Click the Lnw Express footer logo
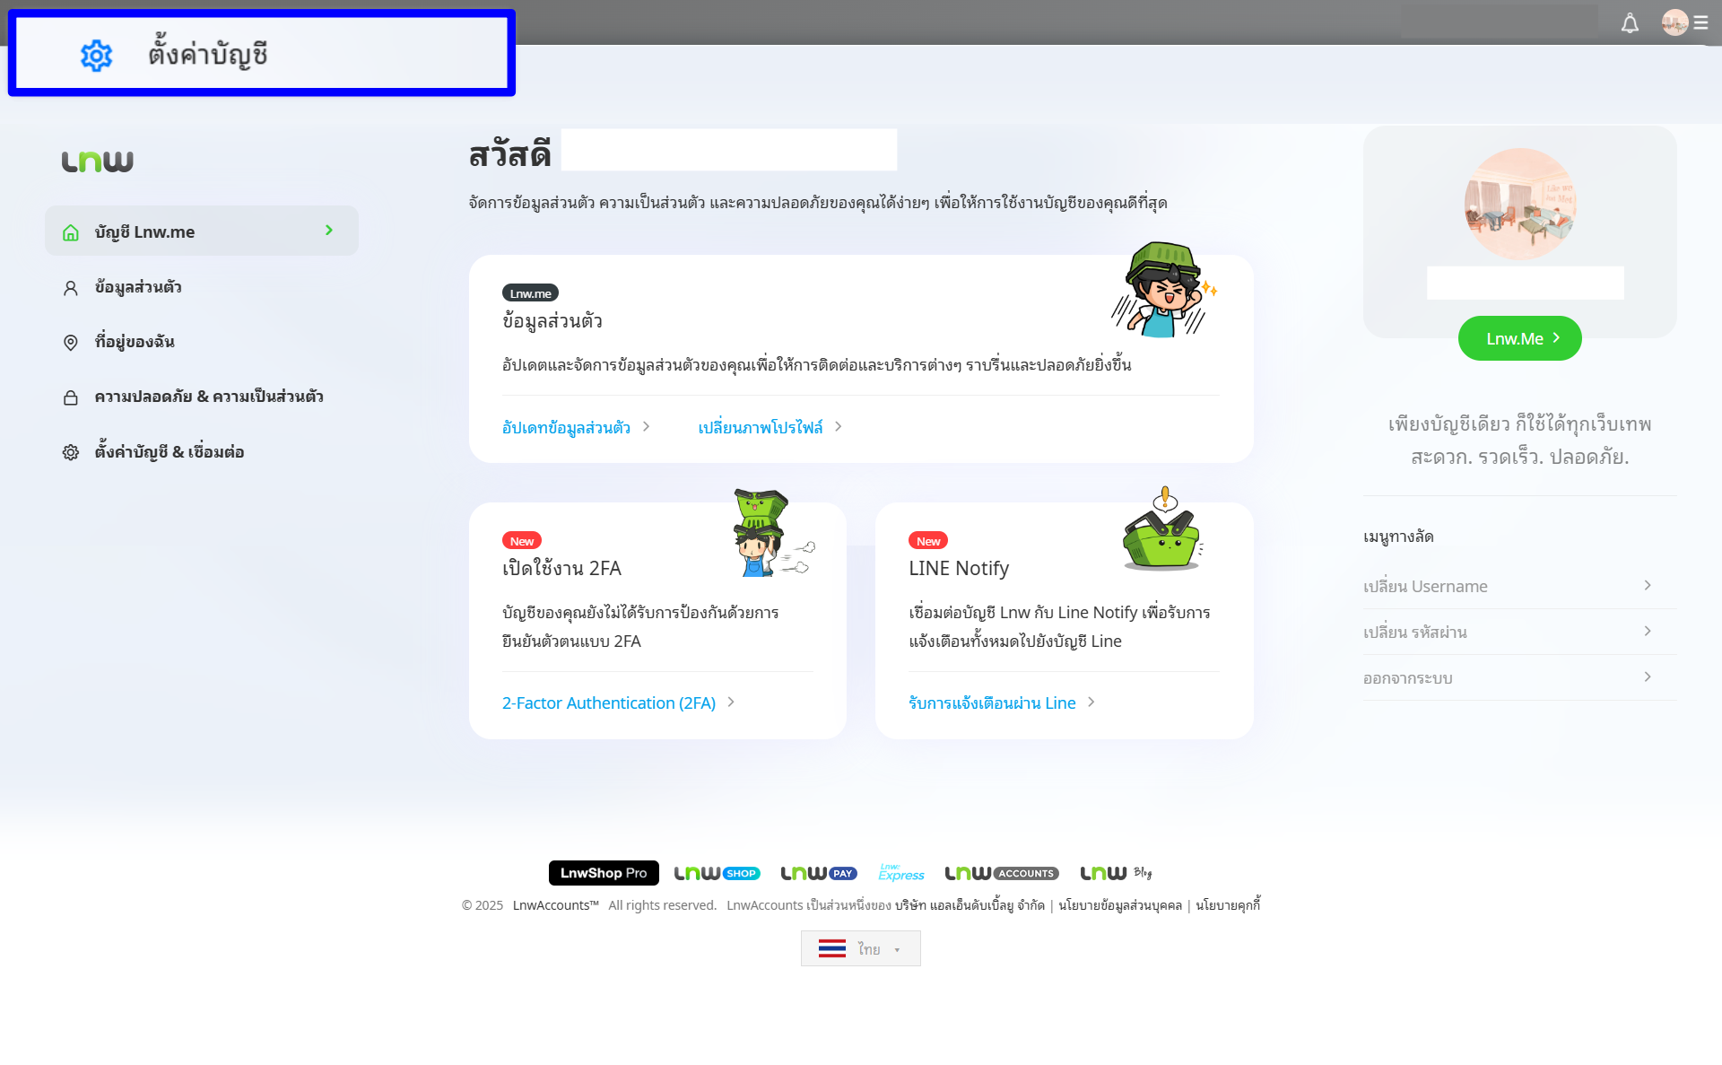This screenshot has width=1722, height=1065. (x=900, y=873)
